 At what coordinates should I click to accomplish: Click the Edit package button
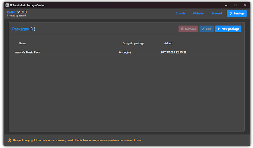[x=206, y=29]
